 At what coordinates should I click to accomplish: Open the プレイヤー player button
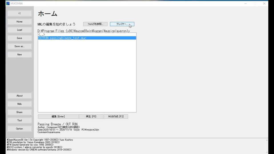[x=122, y=24]
